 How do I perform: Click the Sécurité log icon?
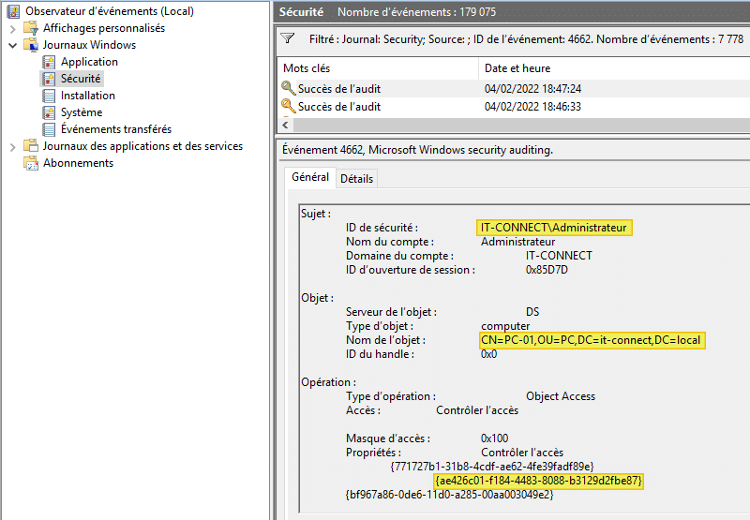[49, 79]
